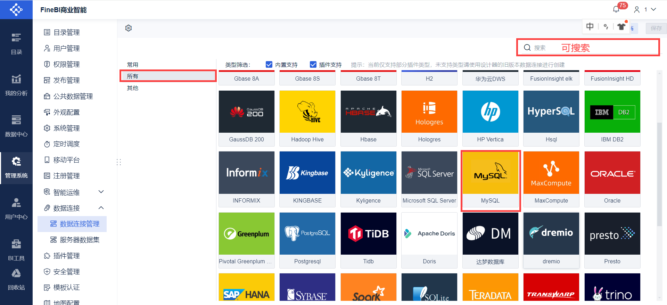Click the 保存 save button
Screen dimensions: 667x305
click(656, 28)
